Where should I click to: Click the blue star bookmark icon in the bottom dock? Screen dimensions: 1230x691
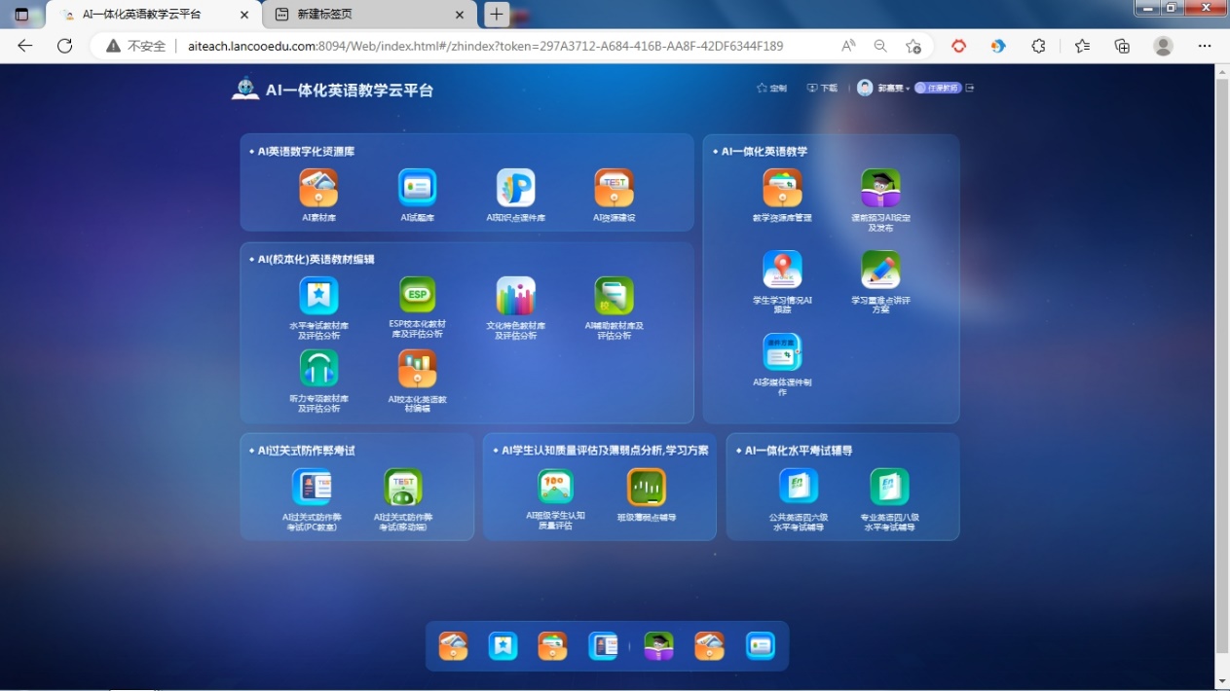point(503,646)
